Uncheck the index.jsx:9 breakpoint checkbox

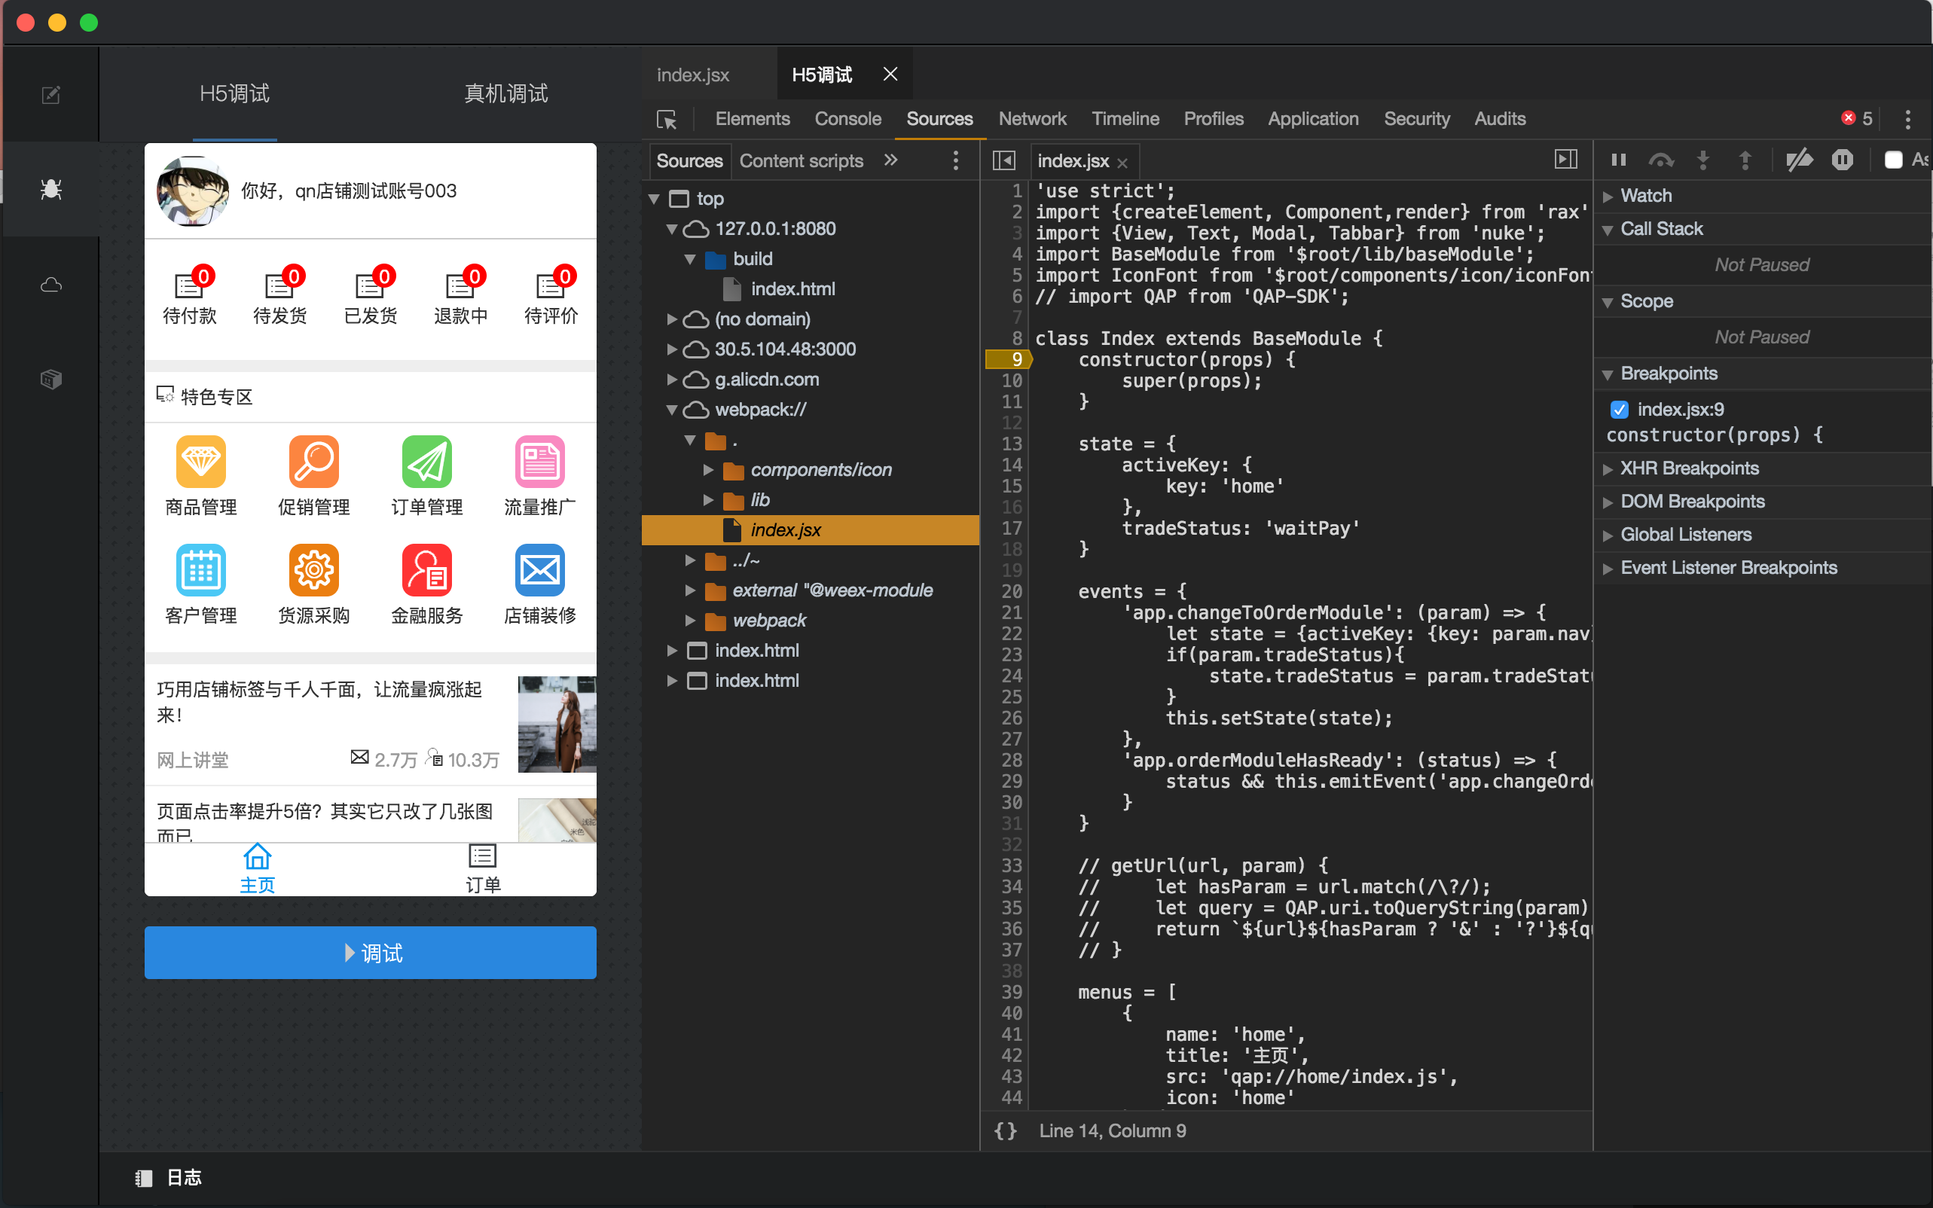[x=1619, y=410]
